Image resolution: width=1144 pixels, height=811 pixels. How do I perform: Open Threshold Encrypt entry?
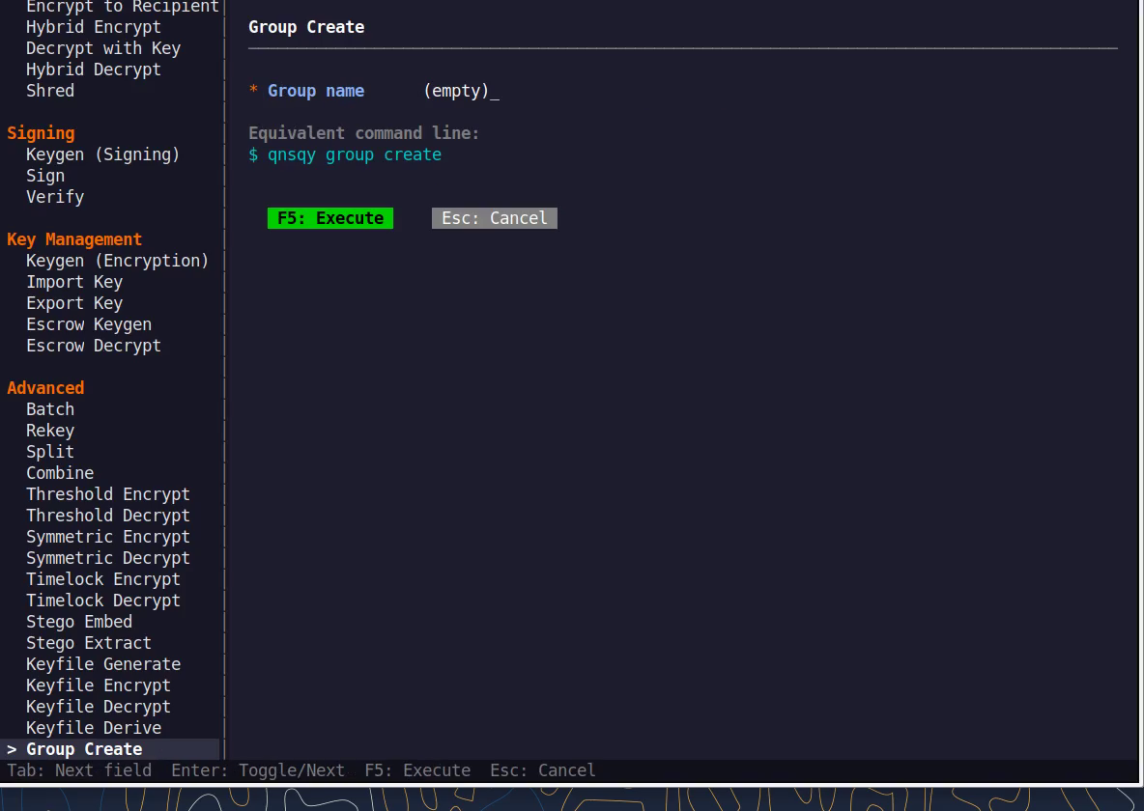pos(108,493)
